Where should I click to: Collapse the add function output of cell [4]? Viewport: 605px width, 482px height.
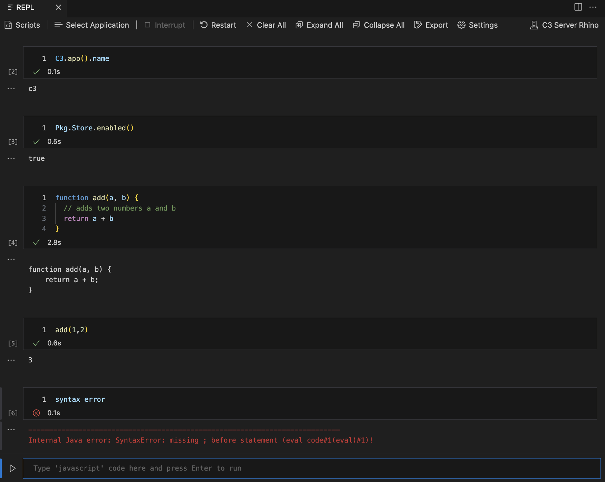11,258
